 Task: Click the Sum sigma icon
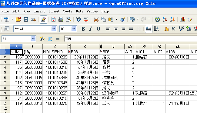click(50, 39)
